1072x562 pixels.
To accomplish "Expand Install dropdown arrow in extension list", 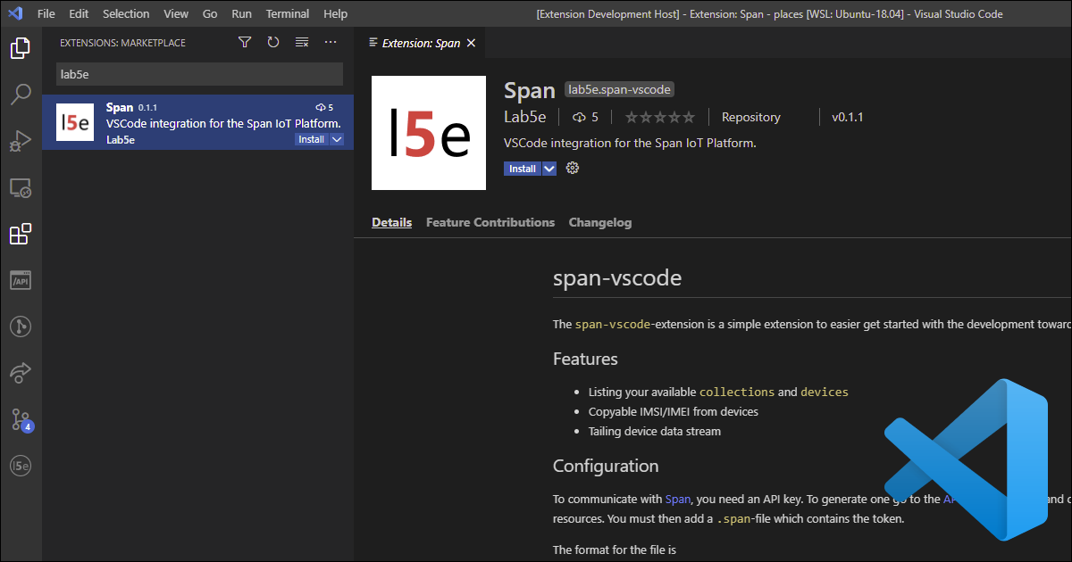I will coord(337,139).
